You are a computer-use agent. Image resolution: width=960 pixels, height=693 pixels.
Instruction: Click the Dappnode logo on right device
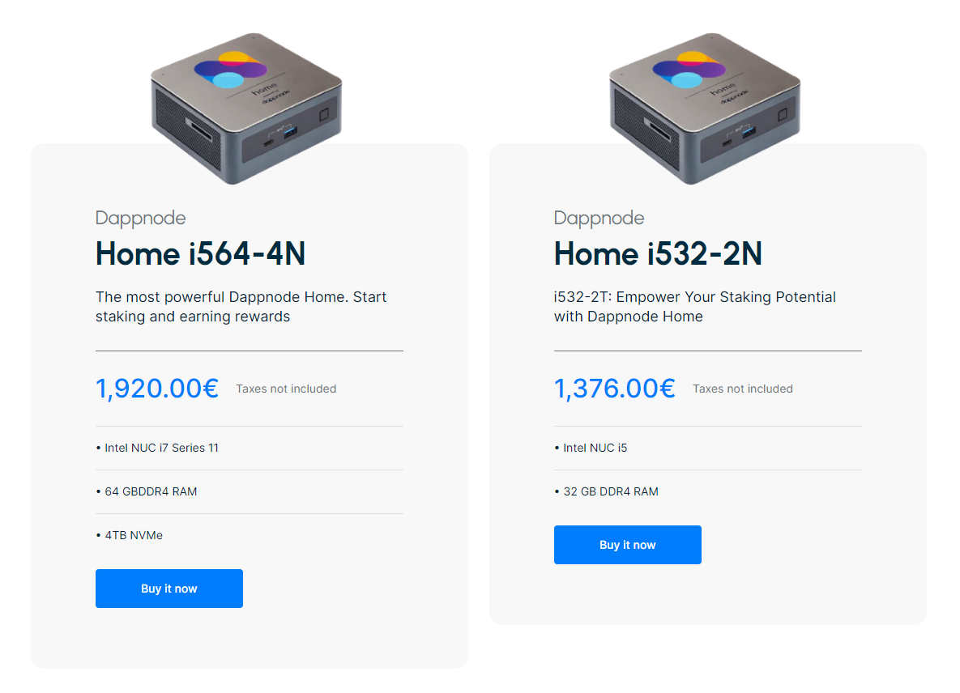689,70
